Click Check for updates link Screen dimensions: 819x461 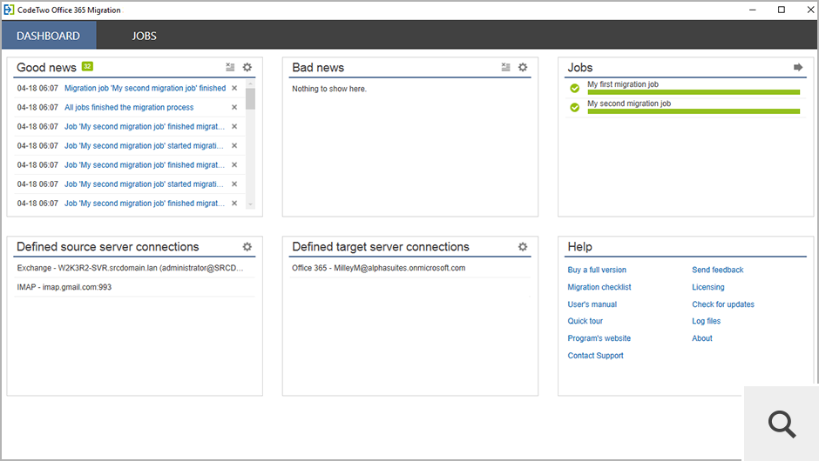tap(723, 304)
